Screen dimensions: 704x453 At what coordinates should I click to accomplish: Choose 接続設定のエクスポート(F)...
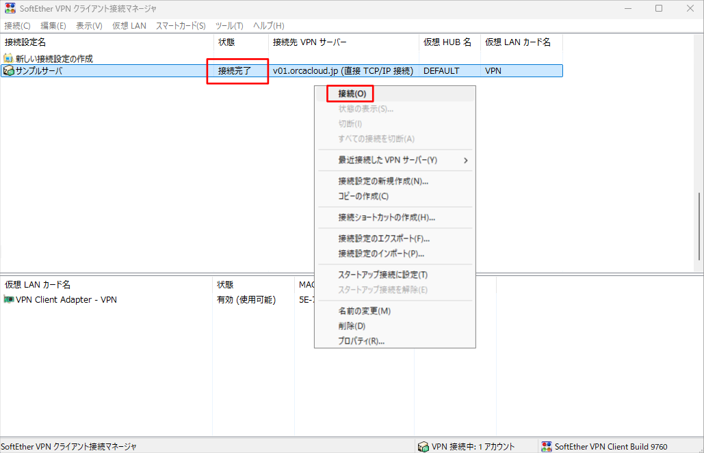(384, 238)
